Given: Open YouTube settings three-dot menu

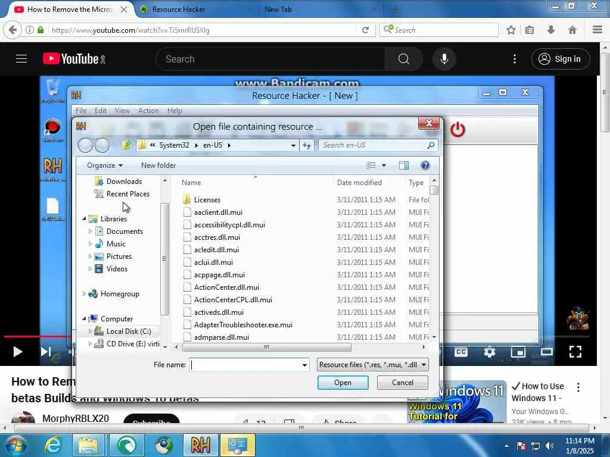Looking at the screenshot, I should pos(514,59).
